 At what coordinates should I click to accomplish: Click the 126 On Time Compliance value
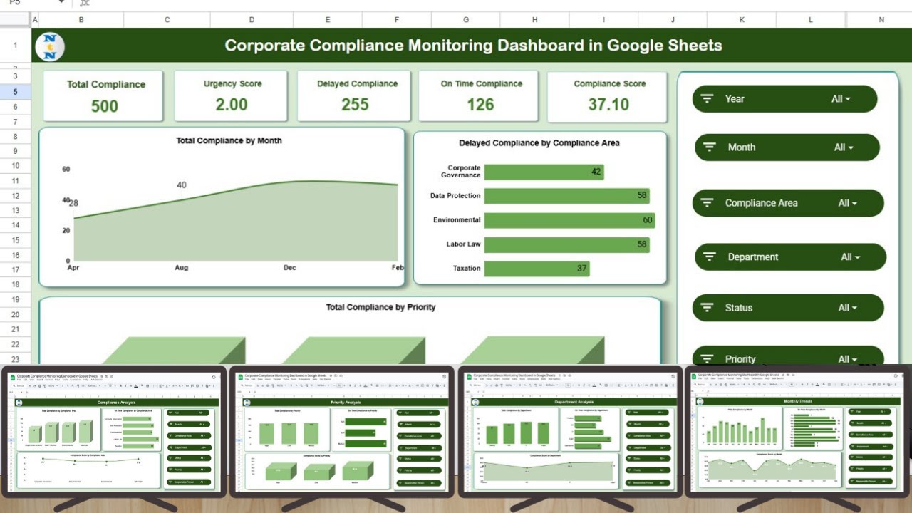(x=480, y=105)
